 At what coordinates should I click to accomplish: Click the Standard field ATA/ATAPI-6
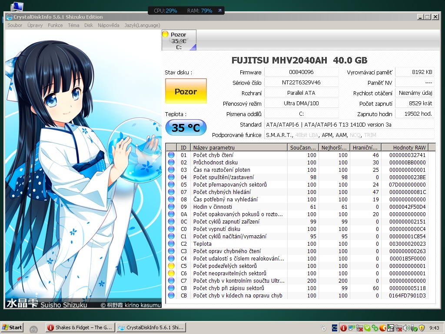coord(349,124)
